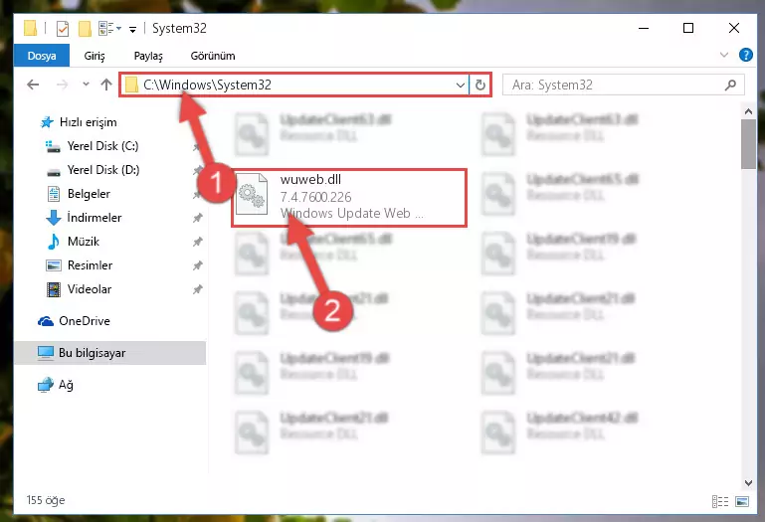This screenshot has height=522, width=765.
Task: Expand the address bar history dropdown
Action: coord(460,86)
